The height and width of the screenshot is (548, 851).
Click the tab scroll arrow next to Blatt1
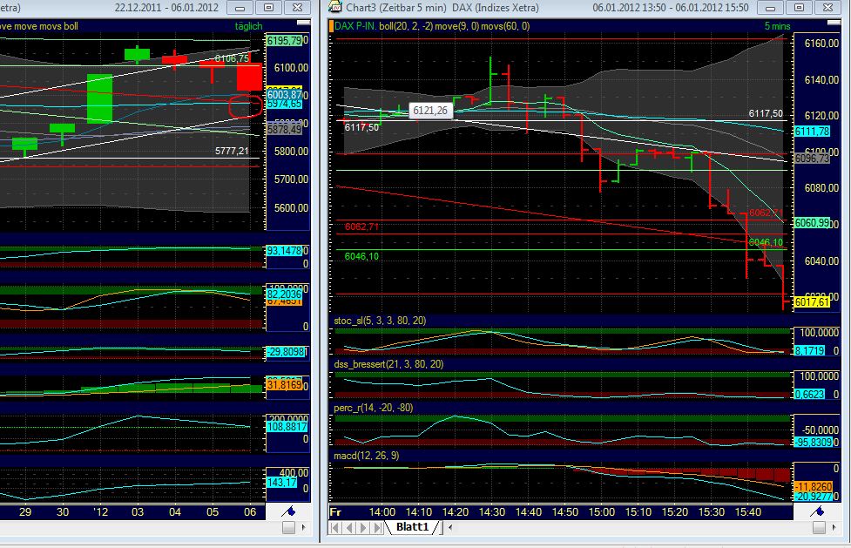(450, 527)
